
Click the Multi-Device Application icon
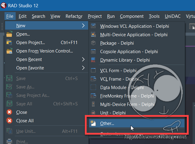point(93,34)
